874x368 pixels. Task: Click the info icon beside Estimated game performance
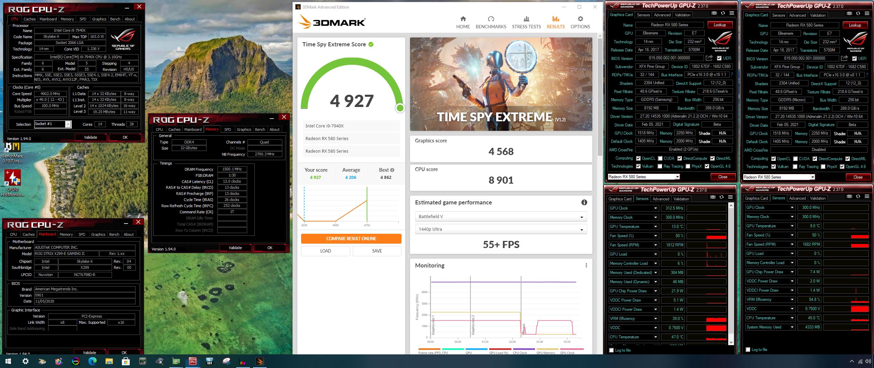(584, 202)
